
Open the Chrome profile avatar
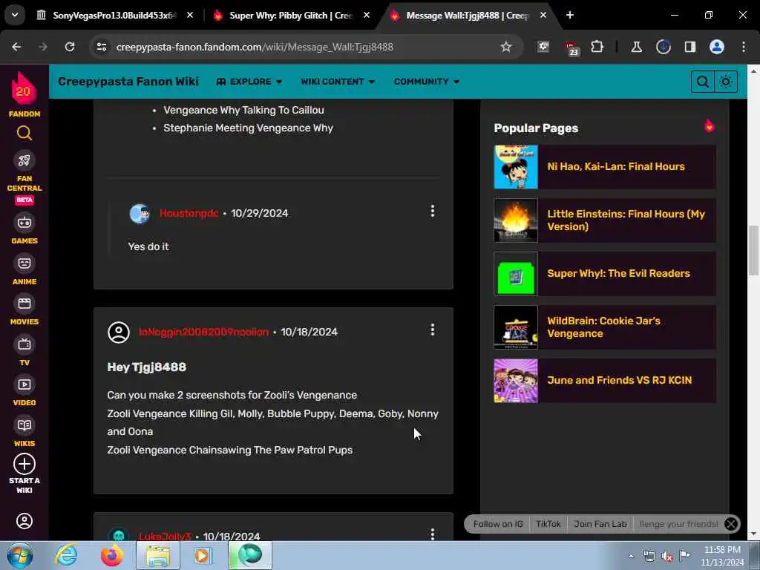point(717,47)
